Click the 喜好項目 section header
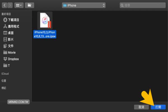The height and width of the screenshot is (112, 168). click(6, 14)
